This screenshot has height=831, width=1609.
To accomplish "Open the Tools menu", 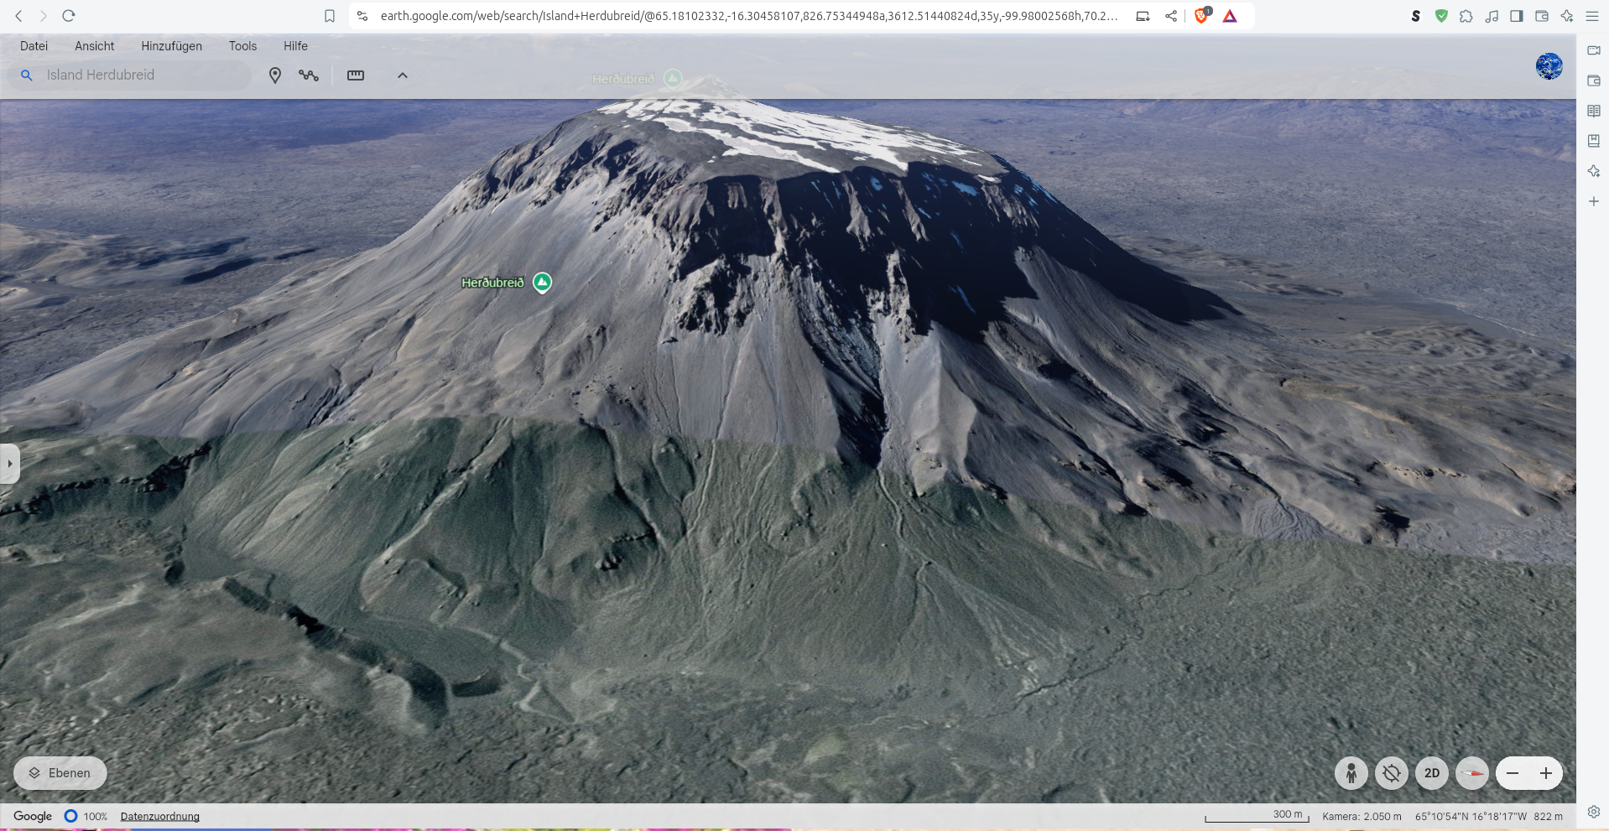I will (242, 46).
